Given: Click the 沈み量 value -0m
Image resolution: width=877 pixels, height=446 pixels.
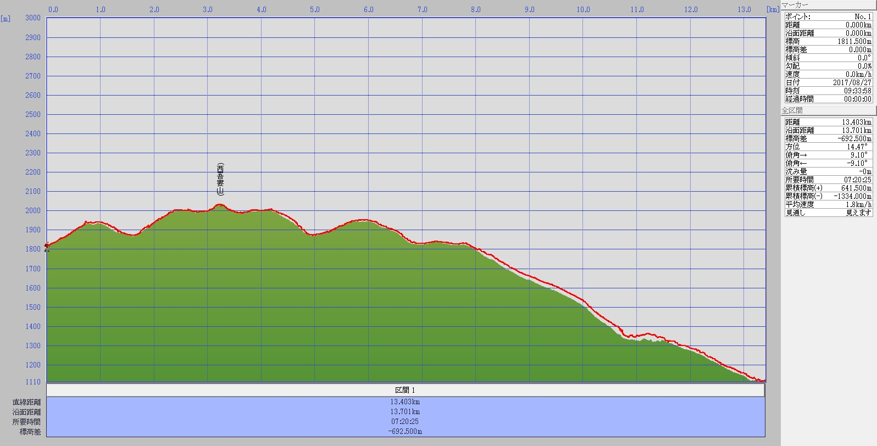Looking at the screenshot, I should (x=866, y=171).
